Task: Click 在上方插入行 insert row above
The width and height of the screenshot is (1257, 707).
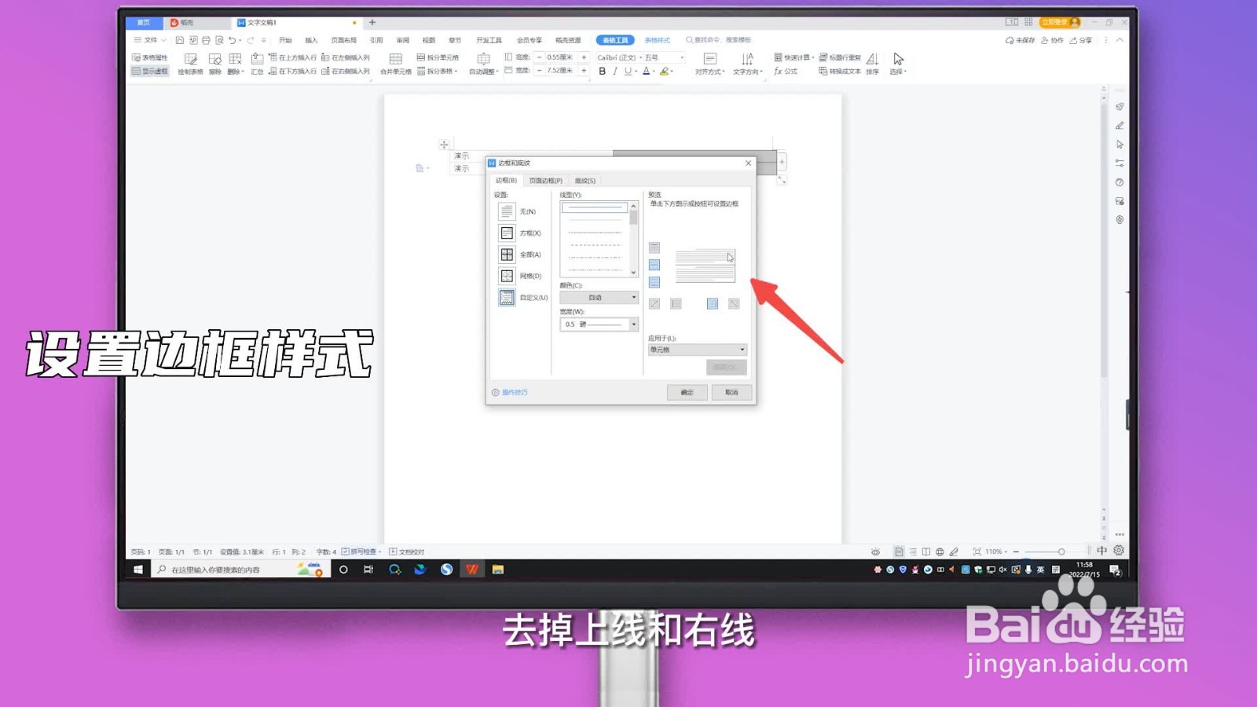Action: pyautogui.click(x=292, y=58)
